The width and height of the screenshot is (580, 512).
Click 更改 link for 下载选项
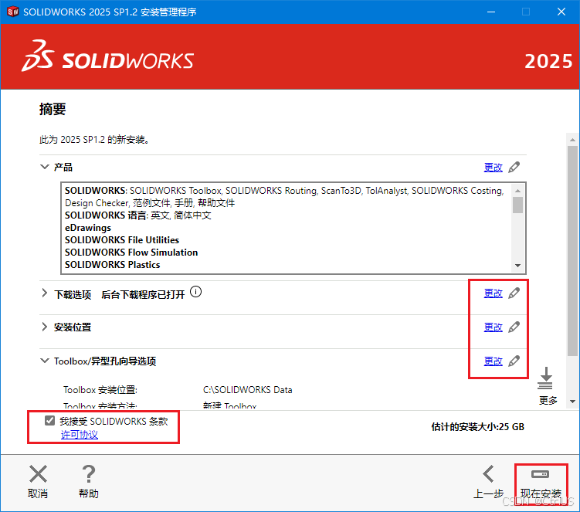click(494, 293)
